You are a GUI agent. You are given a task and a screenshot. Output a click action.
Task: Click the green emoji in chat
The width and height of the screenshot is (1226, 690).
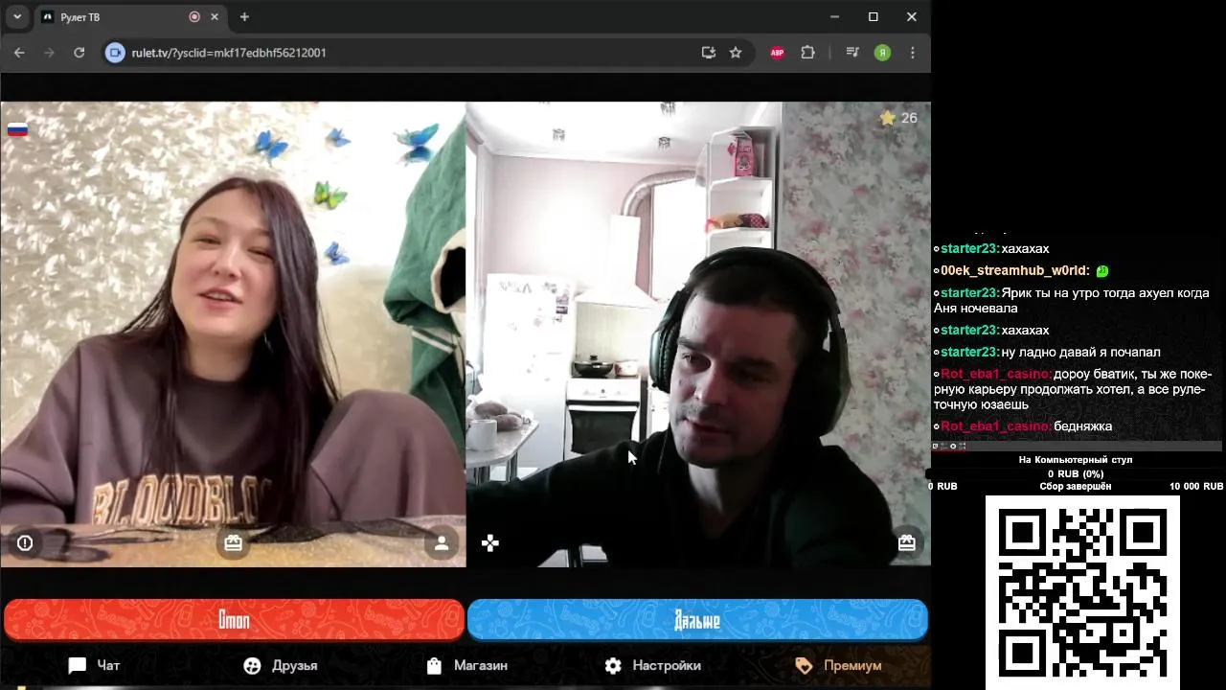click(1102, 271)
